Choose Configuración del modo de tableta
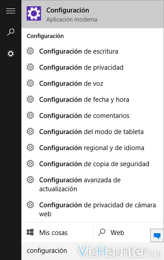This screenshot has height=260, width=164. coord(93,132)
